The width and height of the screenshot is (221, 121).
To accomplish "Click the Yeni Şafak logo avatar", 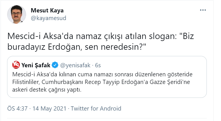I will [x=16, y=65].
